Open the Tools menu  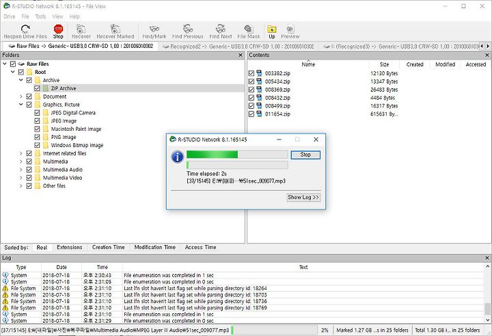[40, 16]
